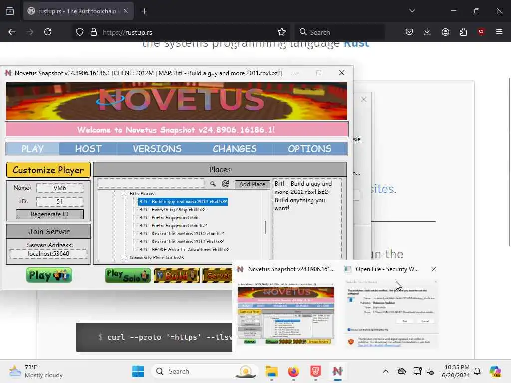The height and width of the screenshot is (383, 511).
Task: Click the player ID field
Action: tap(60, 202)
